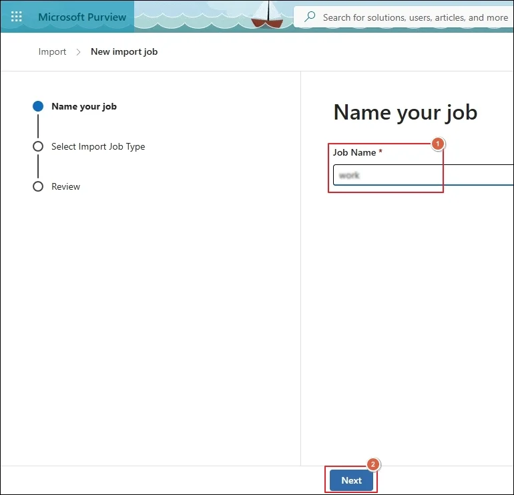
Task: Click the Name your job heading
Action: coord(405,113)
